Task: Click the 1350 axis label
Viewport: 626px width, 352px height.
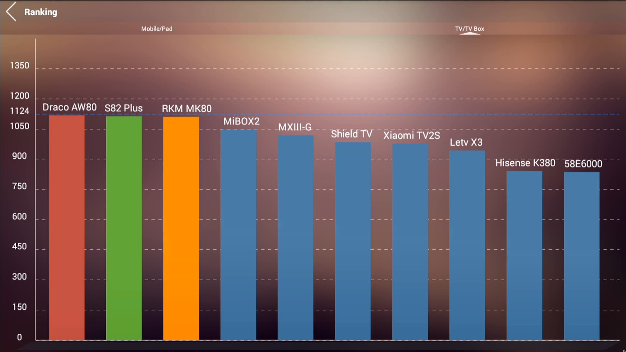Action: 20,66
